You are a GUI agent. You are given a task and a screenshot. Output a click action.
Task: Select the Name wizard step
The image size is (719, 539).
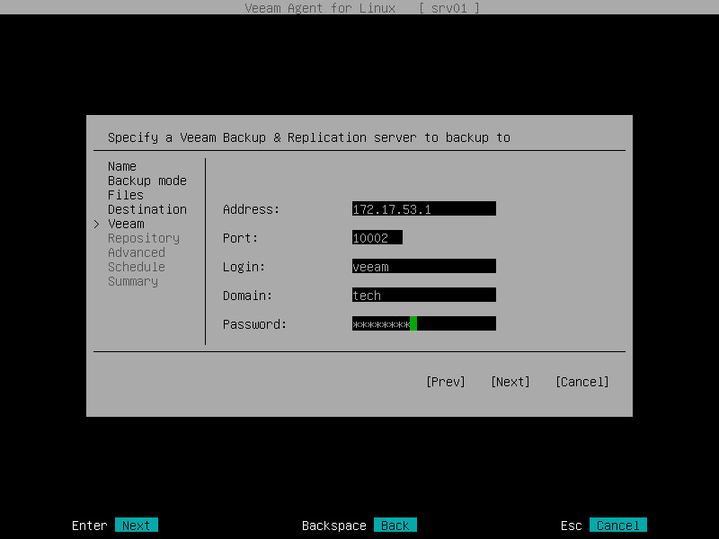[122, 166]
